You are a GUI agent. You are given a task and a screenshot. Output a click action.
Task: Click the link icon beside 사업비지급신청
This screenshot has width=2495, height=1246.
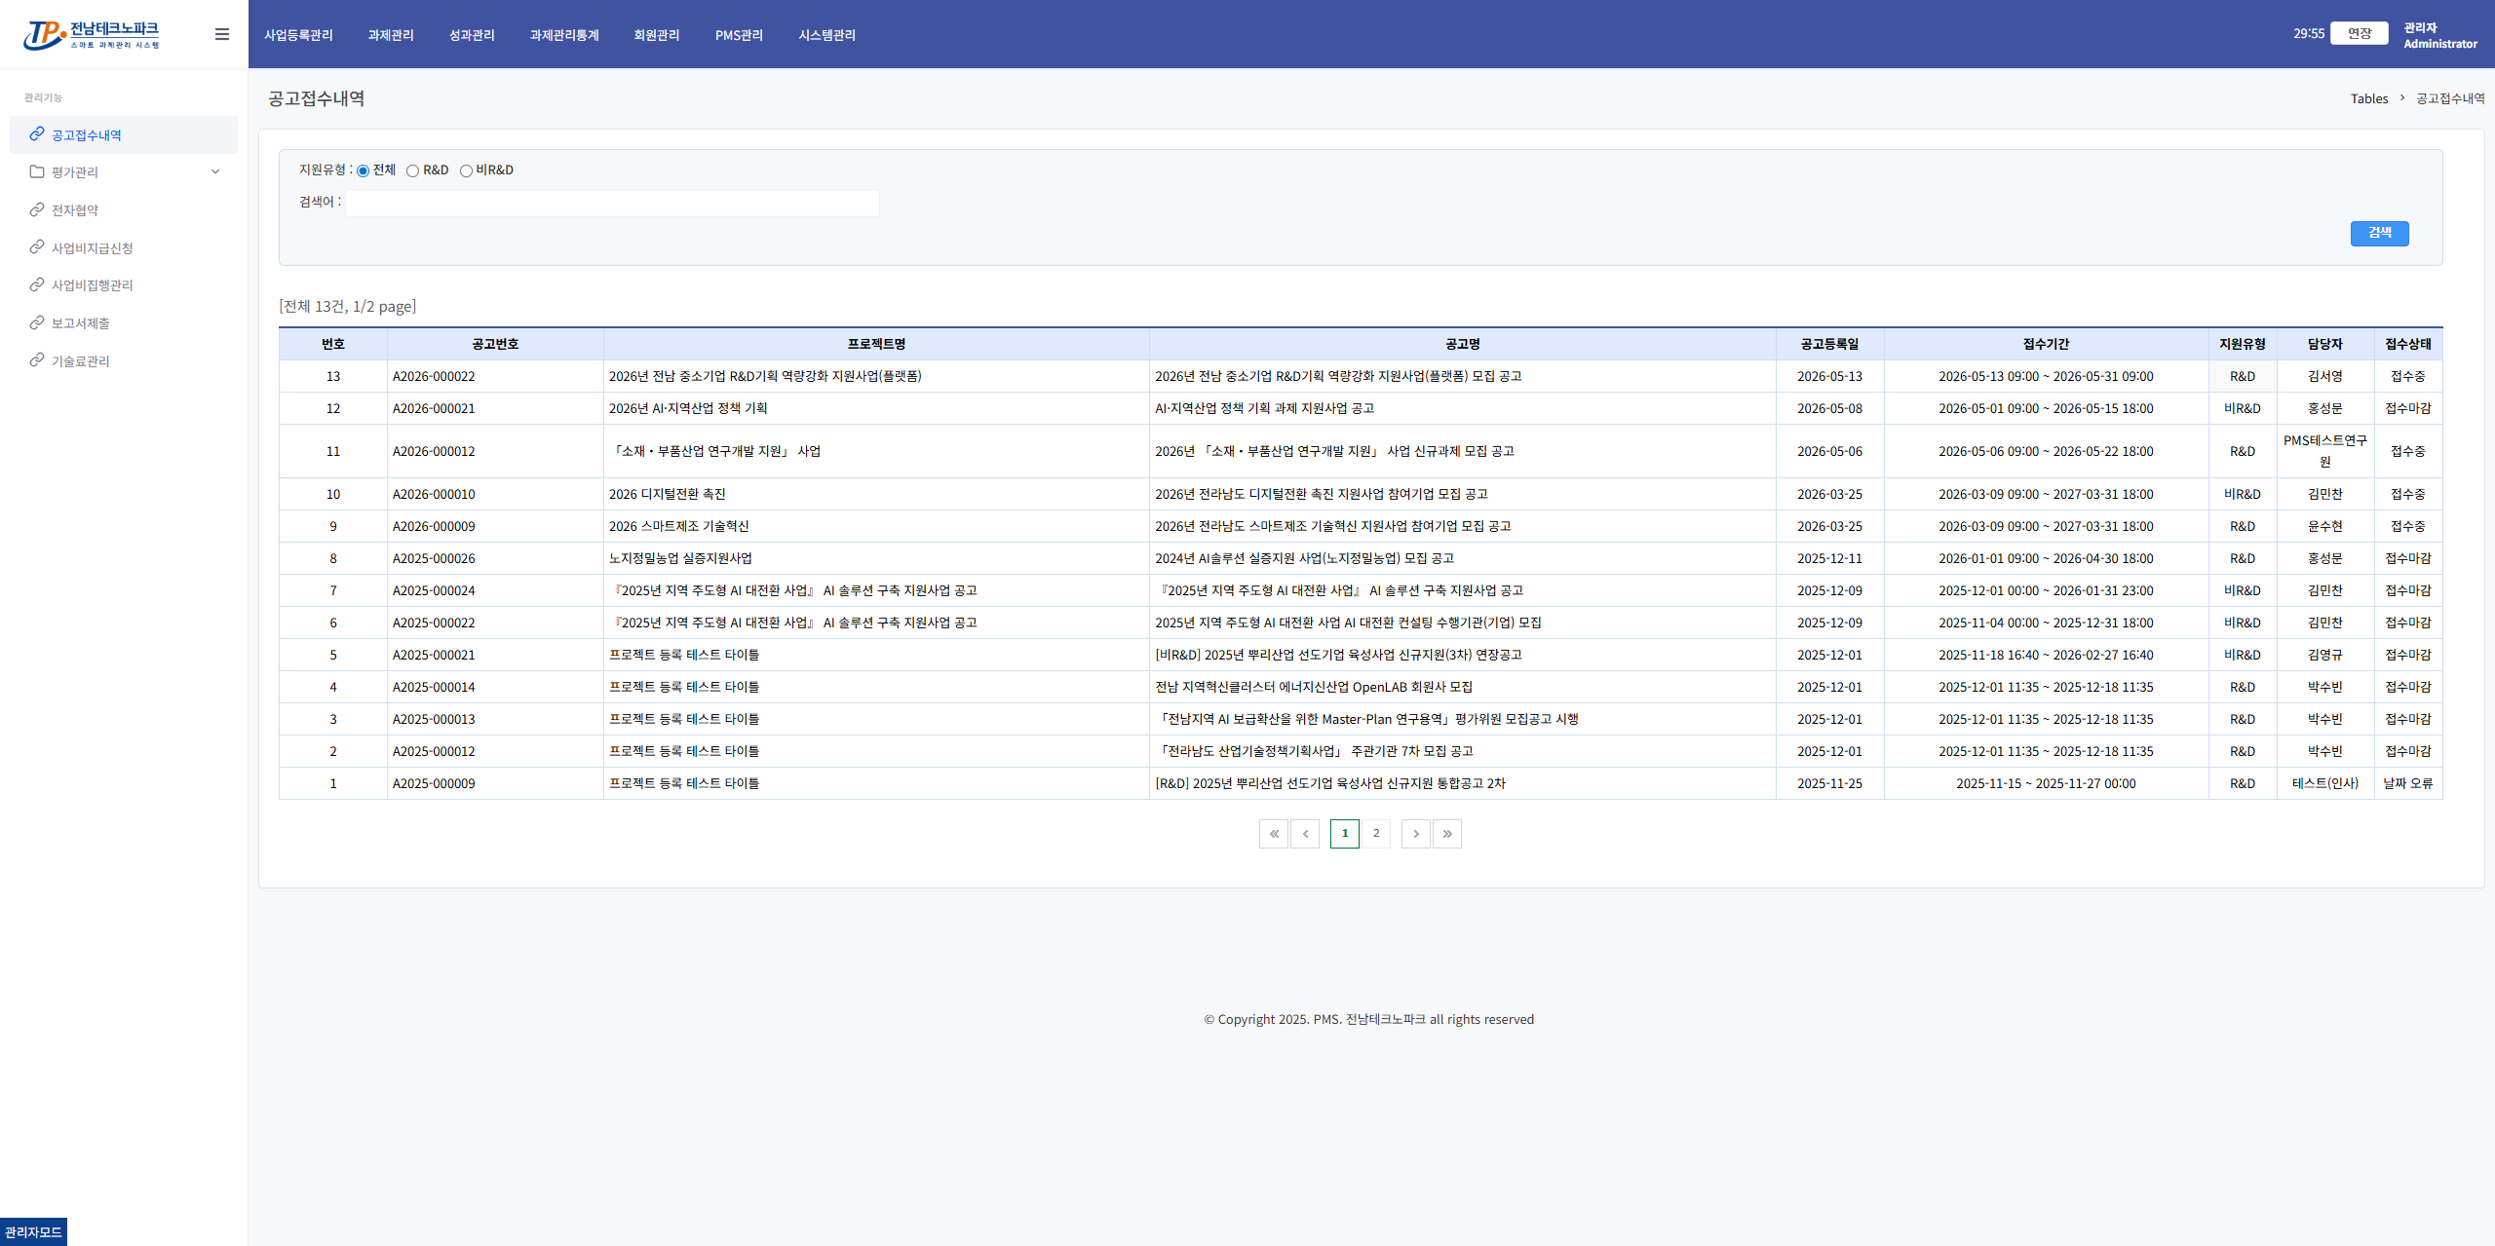click(x=37, y=247)
